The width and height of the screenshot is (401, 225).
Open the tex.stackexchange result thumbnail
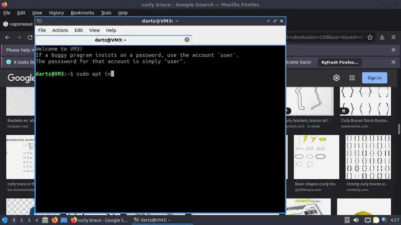click(x=21, y=157)
